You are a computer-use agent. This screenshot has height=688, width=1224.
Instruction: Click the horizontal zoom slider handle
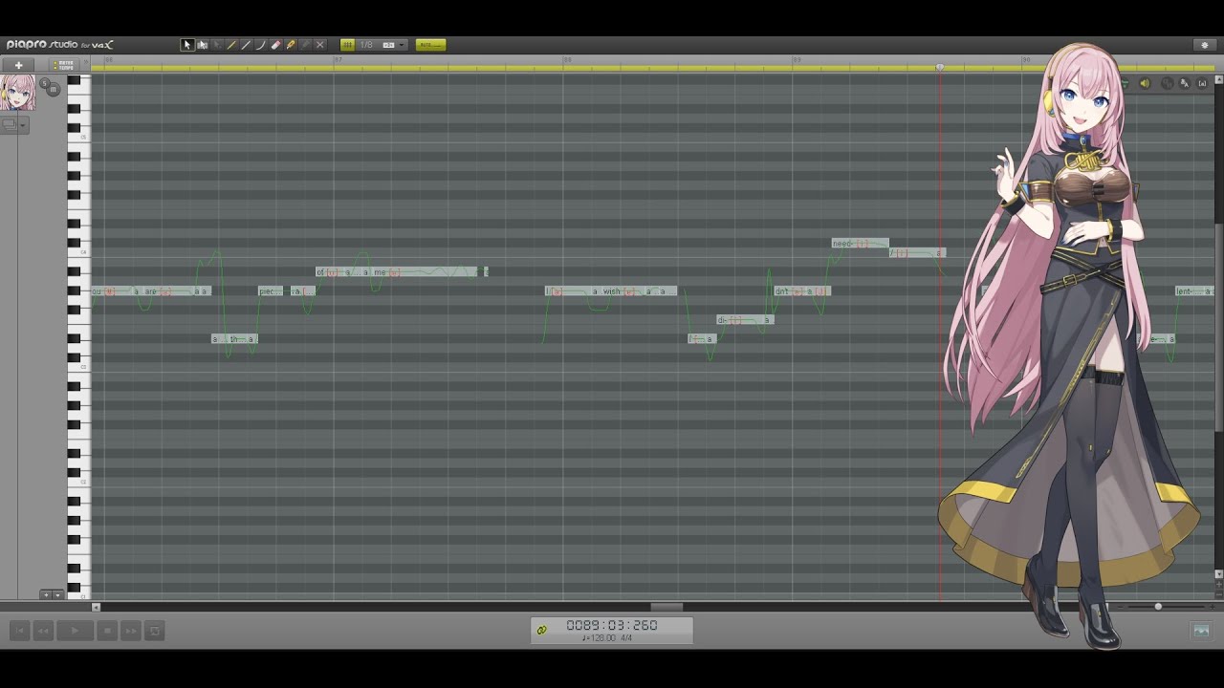click(1158, 607)
